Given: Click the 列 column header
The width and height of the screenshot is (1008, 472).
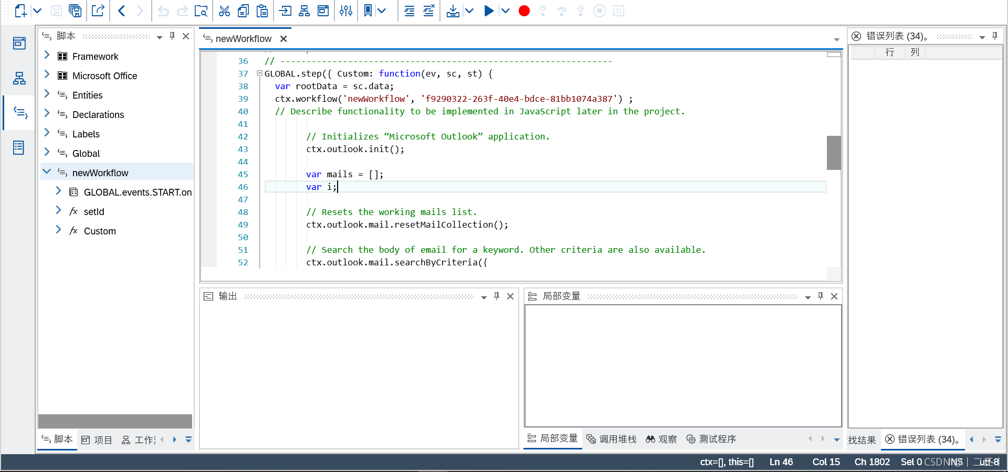Looking at the screenshot, I should tap(915, 52).
